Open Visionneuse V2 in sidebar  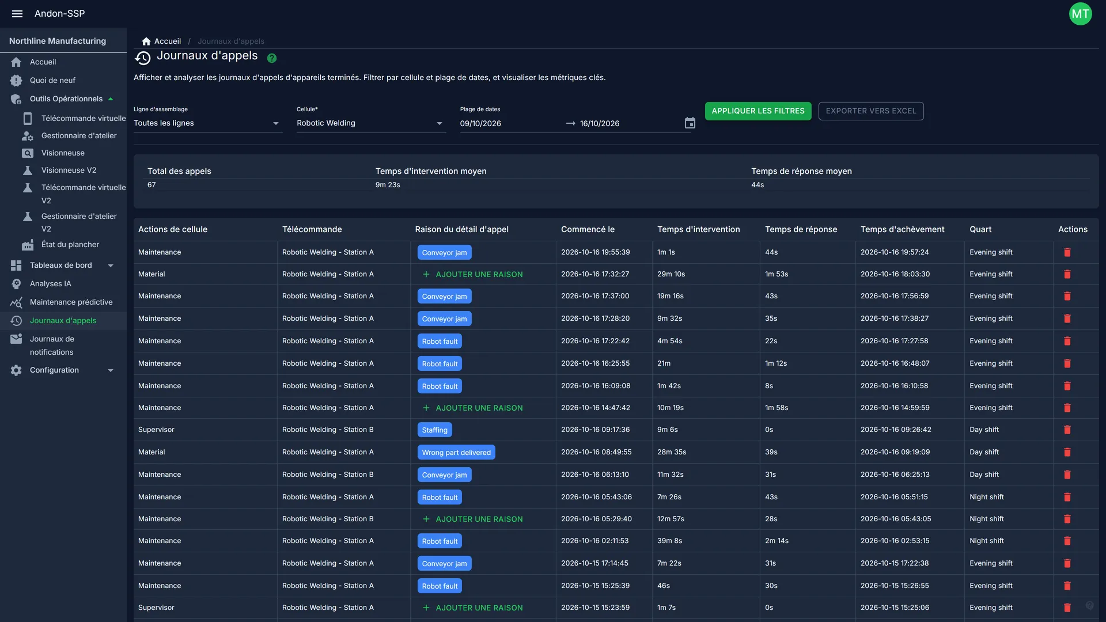pos(69,170)
